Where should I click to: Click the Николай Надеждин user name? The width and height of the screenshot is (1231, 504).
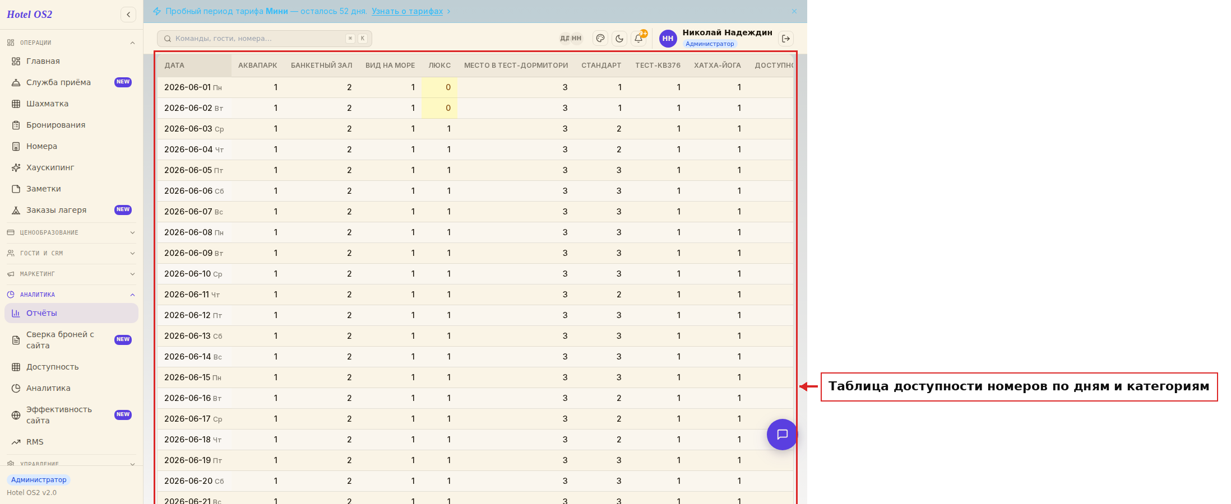pos(727,32)
